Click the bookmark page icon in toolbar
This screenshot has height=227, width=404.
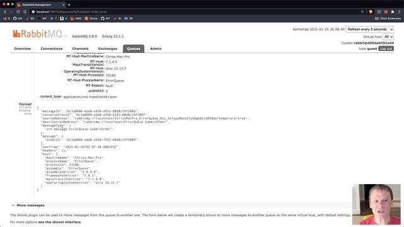(25, 12)
